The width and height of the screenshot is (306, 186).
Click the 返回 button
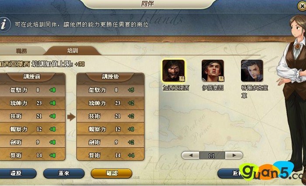coord(230,173)
